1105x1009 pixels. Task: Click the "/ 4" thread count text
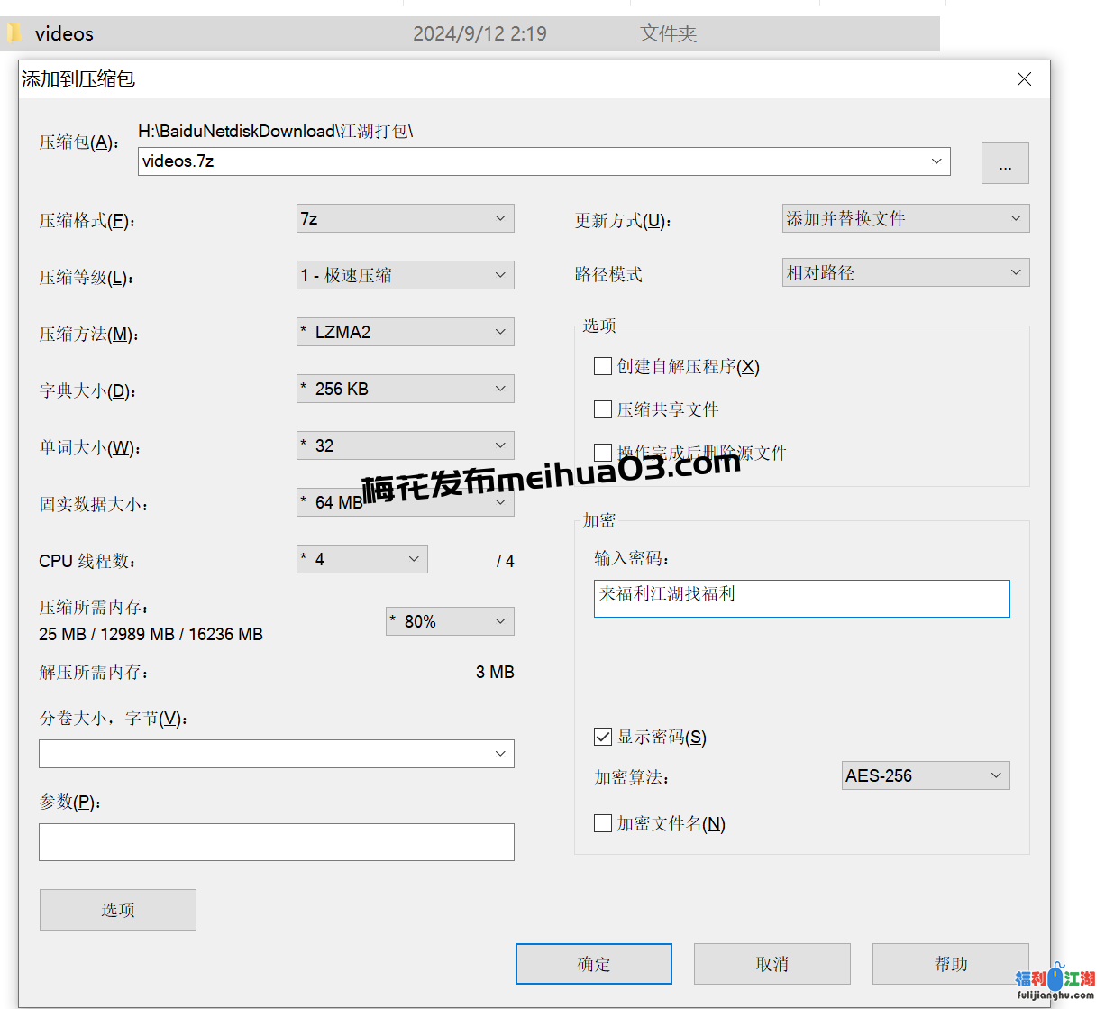505,562
